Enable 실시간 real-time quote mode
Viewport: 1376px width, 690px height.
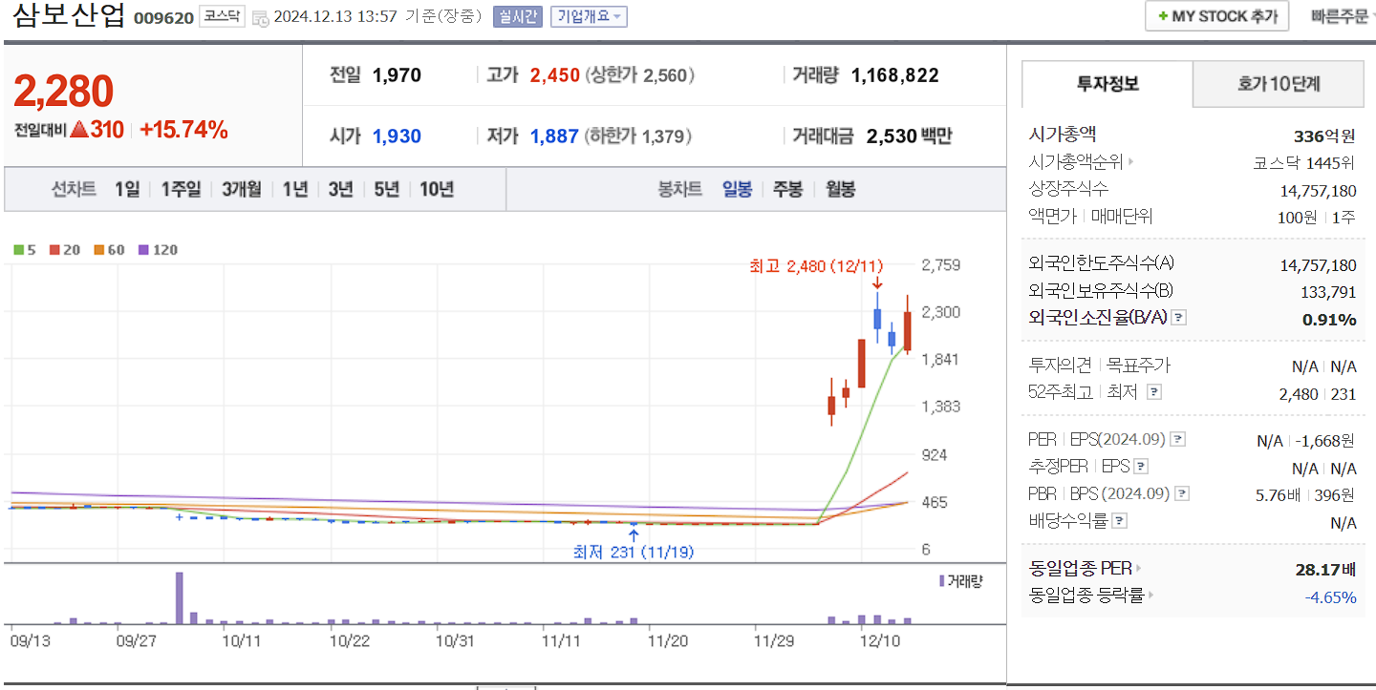pos(517,16)
